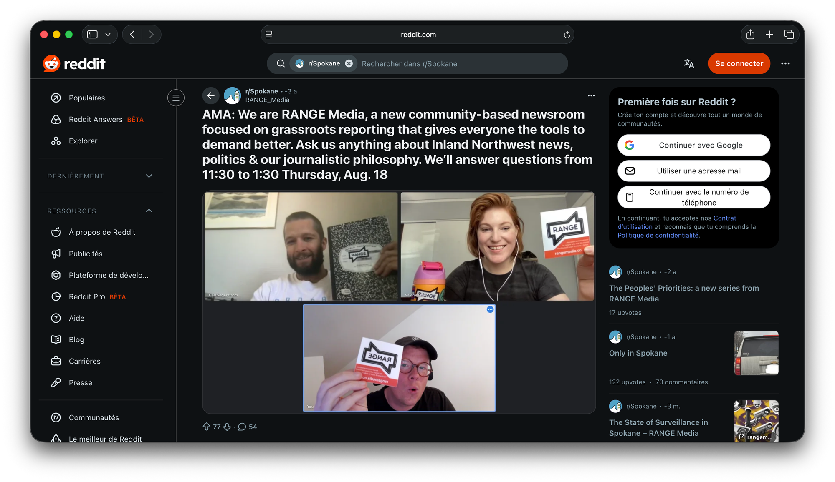The image size is (835, 482).
Task: Open RANGE_Media author profile
Action: (x=267, y=100)
